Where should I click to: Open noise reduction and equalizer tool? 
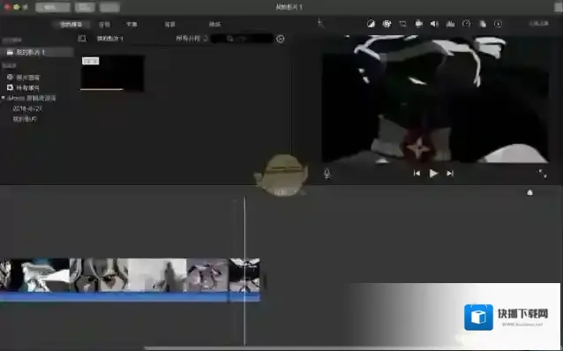(x=450, y=24)
